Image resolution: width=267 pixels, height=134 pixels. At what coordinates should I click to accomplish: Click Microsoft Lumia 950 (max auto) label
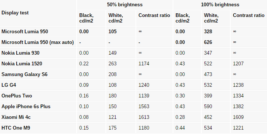coord(38,42)
